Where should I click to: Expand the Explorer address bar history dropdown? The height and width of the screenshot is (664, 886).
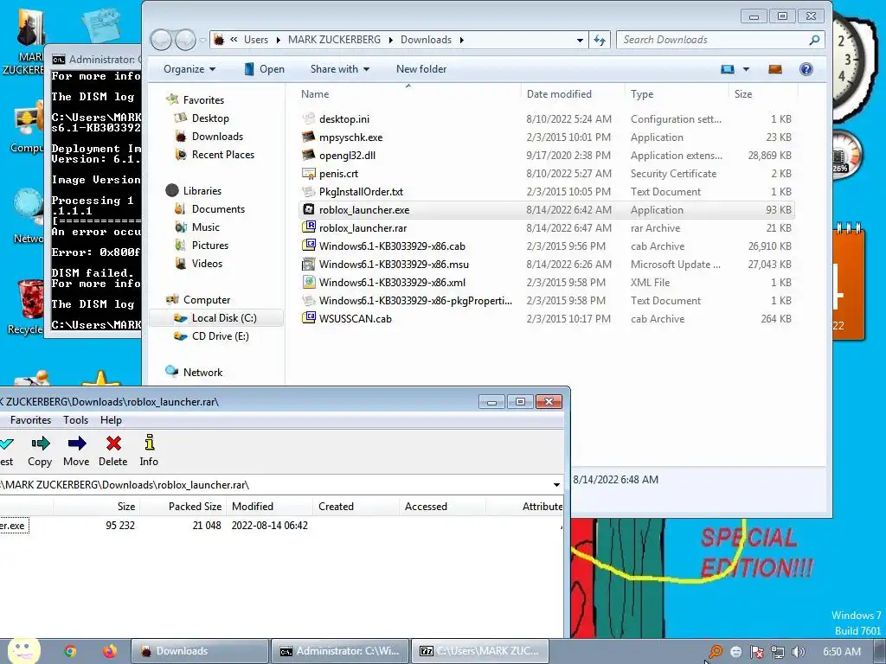[x=580, y=40]
